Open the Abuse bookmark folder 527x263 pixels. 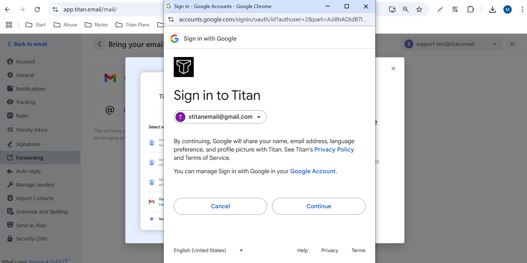coord(65,25)
